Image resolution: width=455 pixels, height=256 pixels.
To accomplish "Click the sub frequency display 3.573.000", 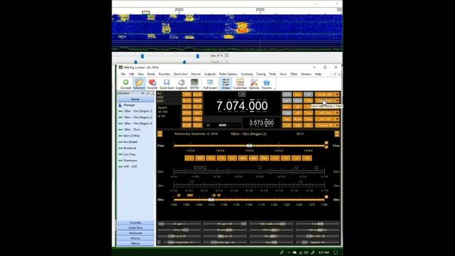I will [262, 123].
